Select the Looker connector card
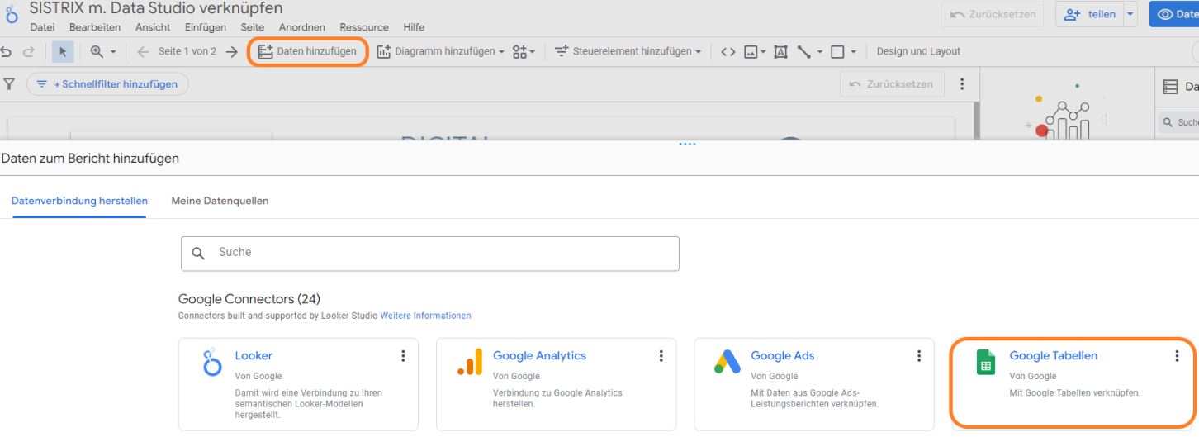 click(x=298, y=384)
